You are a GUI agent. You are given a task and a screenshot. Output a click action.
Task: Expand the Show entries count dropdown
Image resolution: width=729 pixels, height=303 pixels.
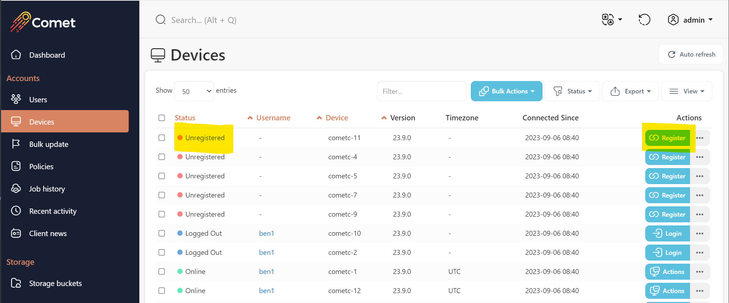pyautogui.click(x=194, y=91)
